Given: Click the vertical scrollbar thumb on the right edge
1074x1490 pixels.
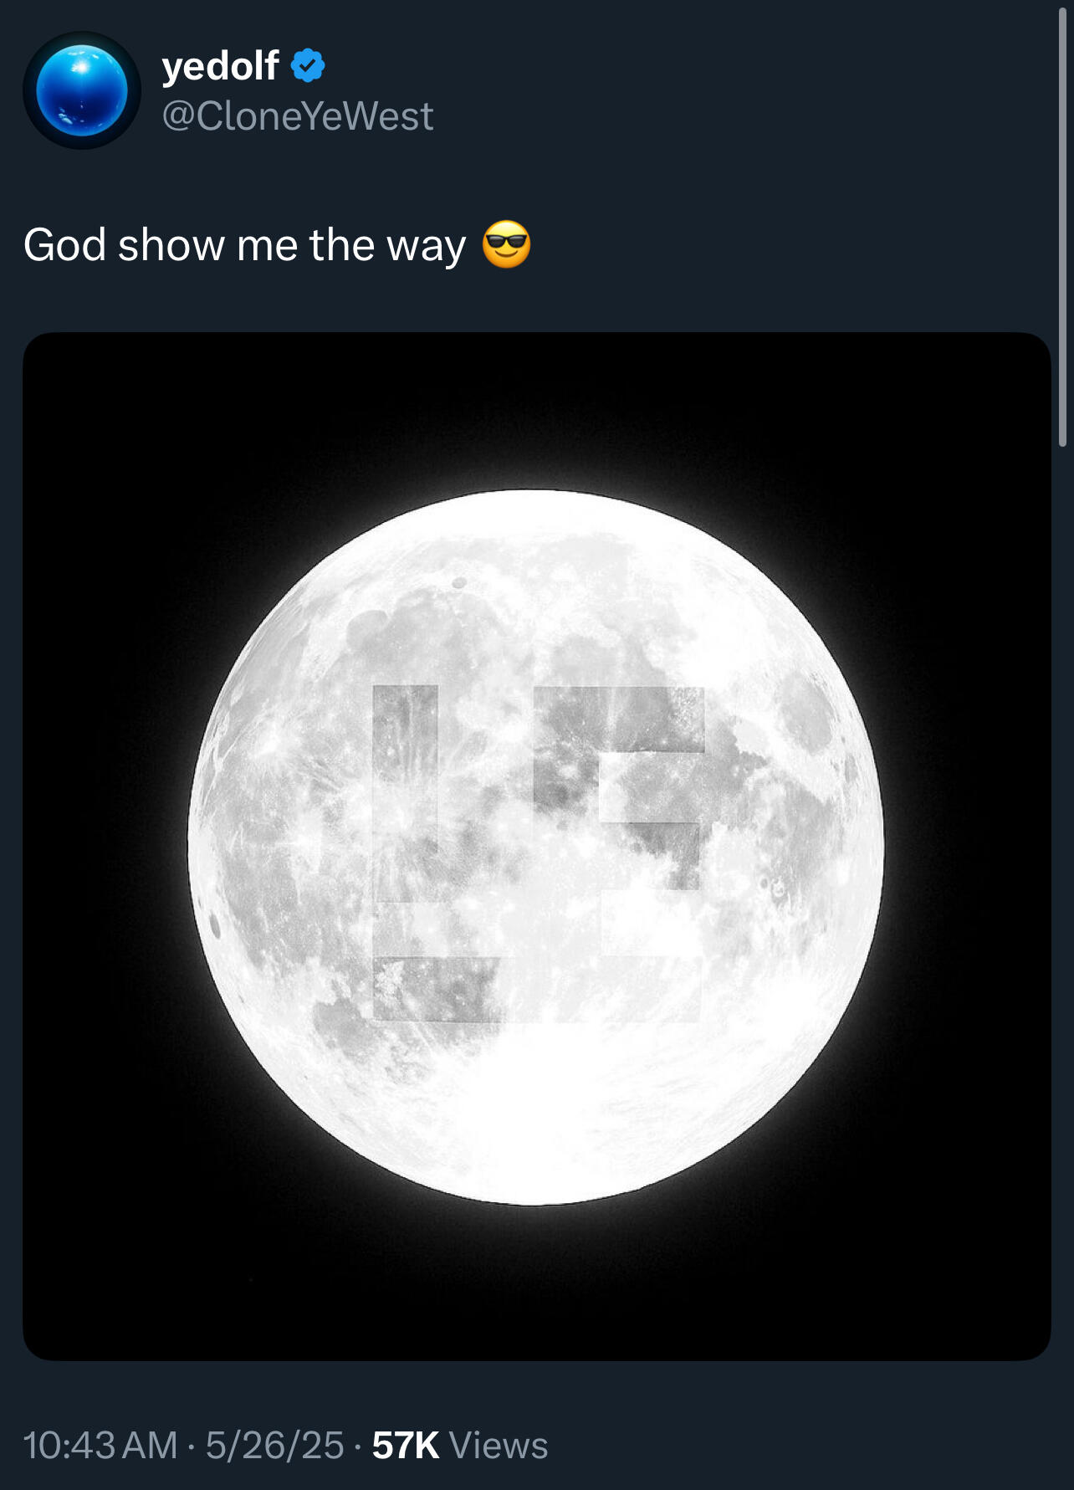Looking at the screenshot, I should coord(1062,226).
